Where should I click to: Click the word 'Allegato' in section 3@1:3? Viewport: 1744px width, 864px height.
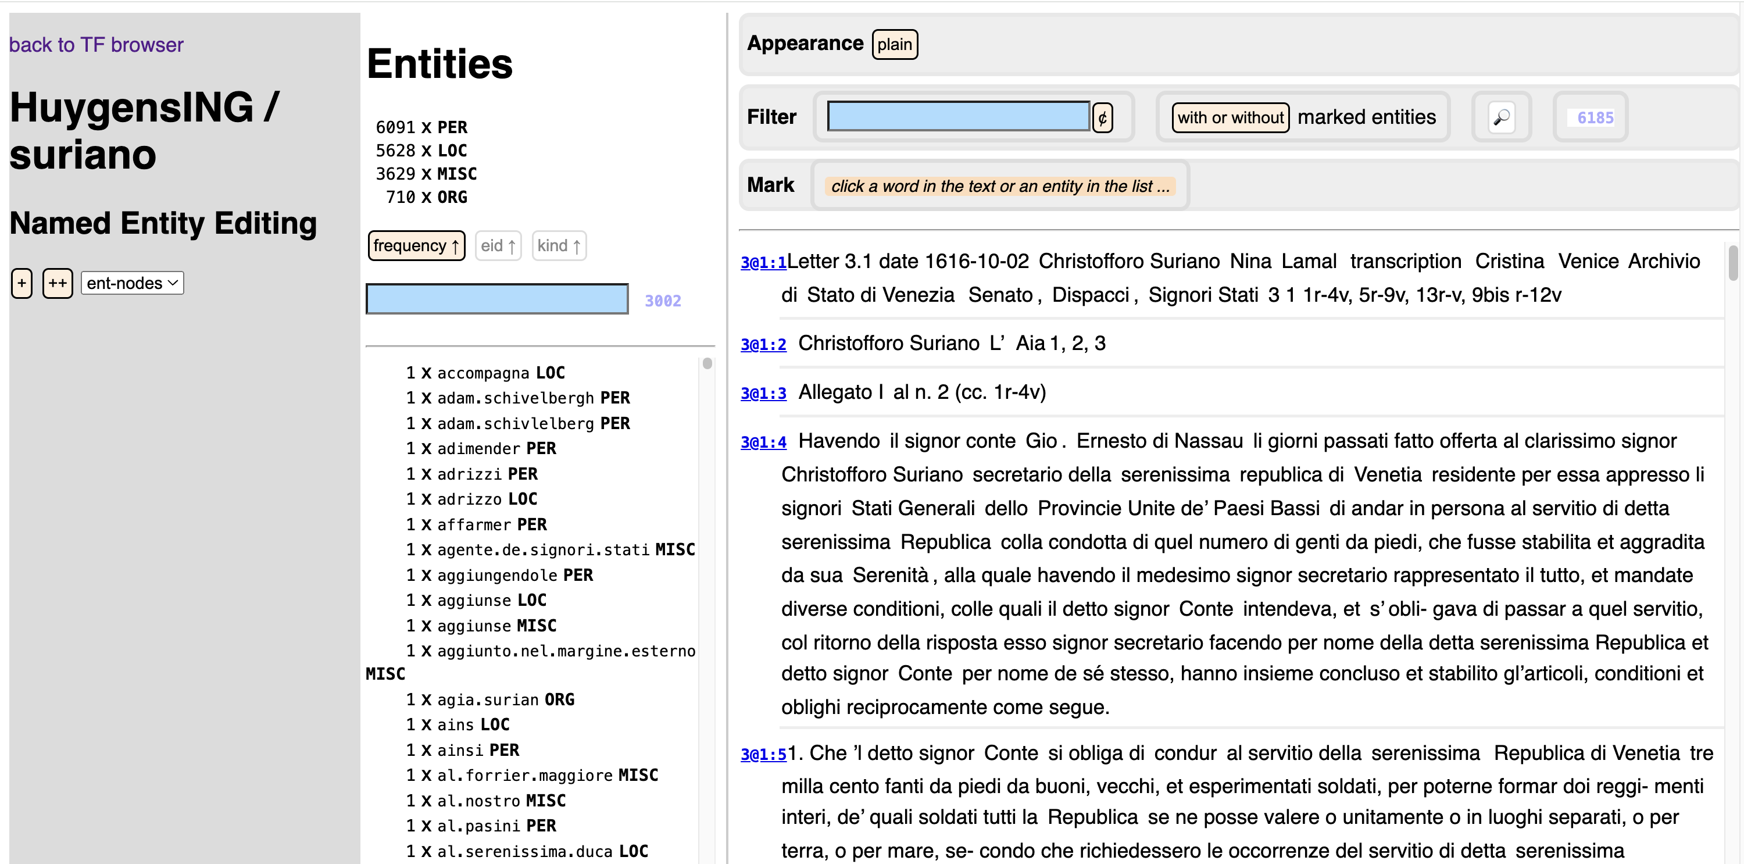click(x=835, y=392)
